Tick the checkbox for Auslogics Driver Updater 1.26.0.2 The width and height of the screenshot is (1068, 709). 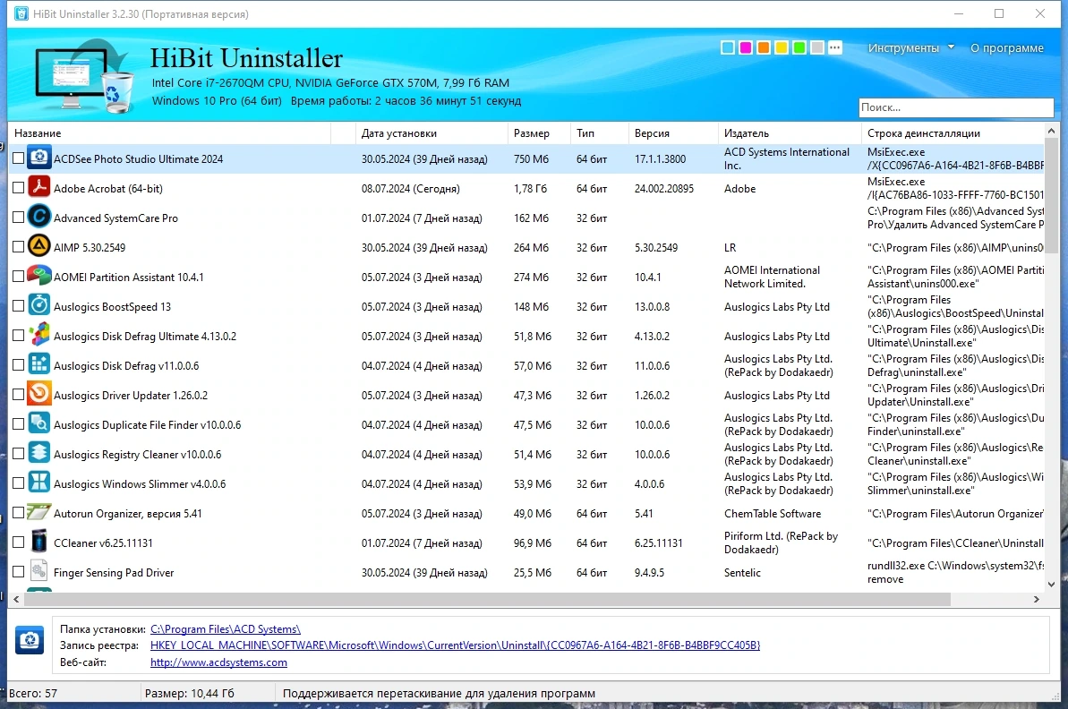(x=19, y=395)
